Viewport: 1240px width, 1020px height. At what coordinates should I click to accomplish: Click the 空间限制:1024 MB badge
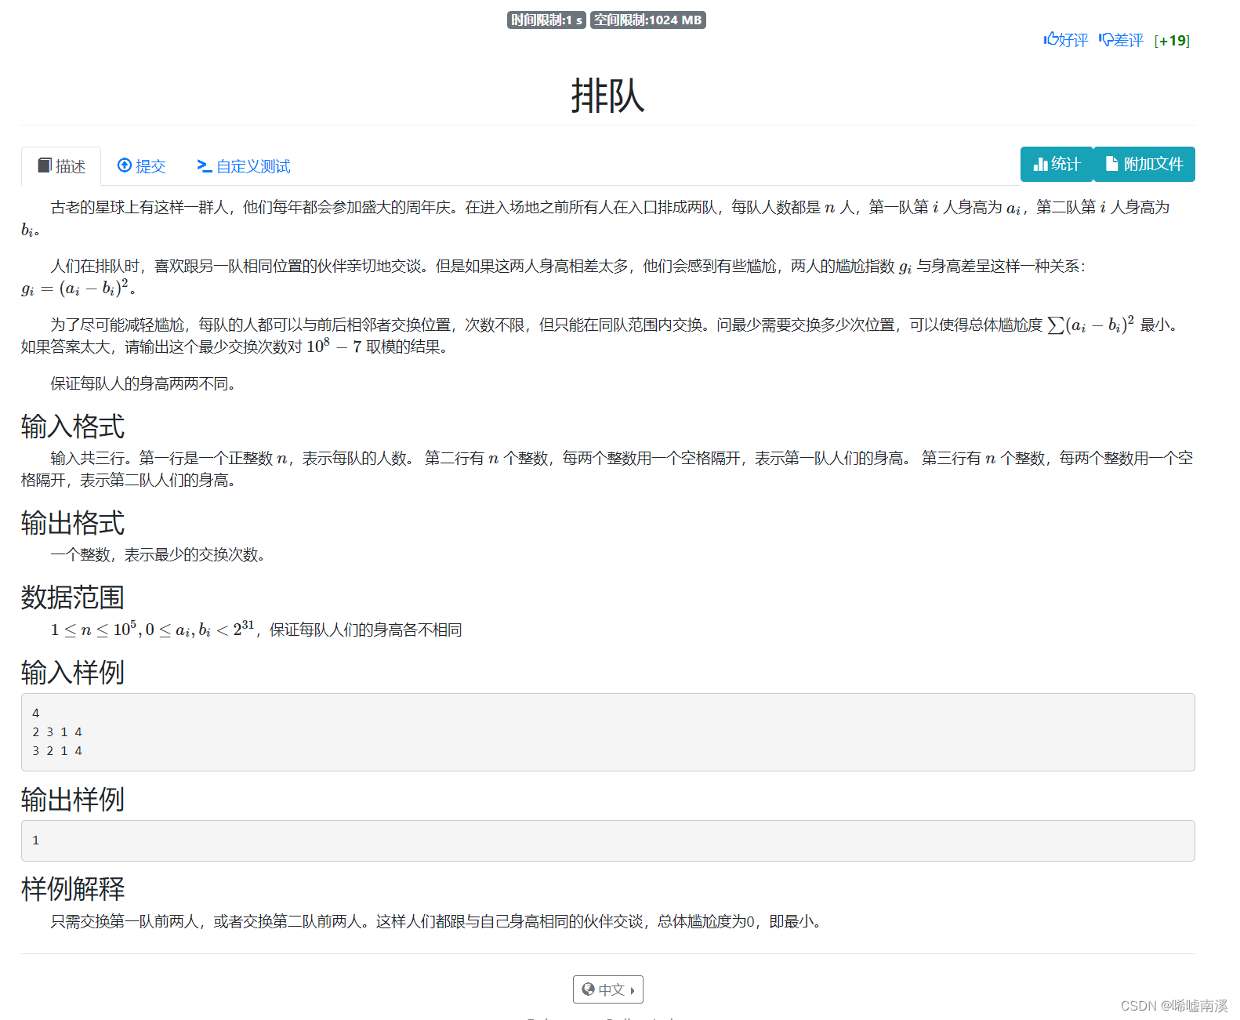pos(648,20)
